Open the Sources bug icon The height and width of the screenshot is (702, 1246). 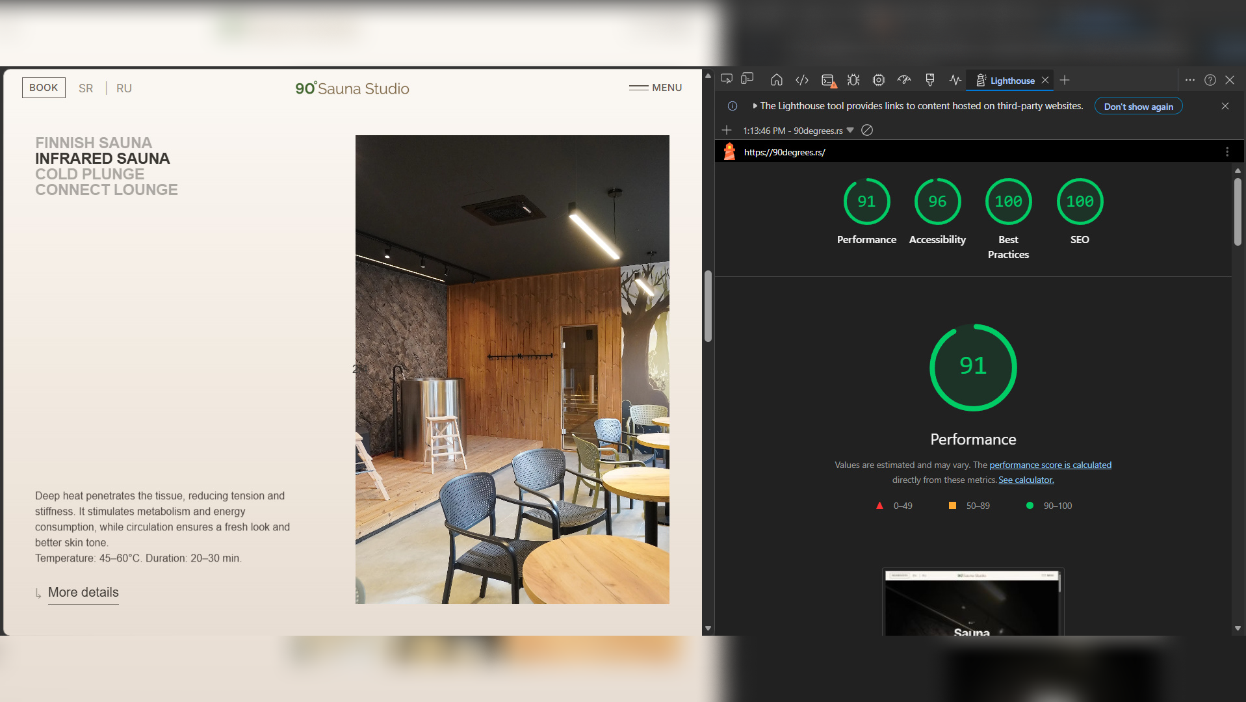pos(853,80)
